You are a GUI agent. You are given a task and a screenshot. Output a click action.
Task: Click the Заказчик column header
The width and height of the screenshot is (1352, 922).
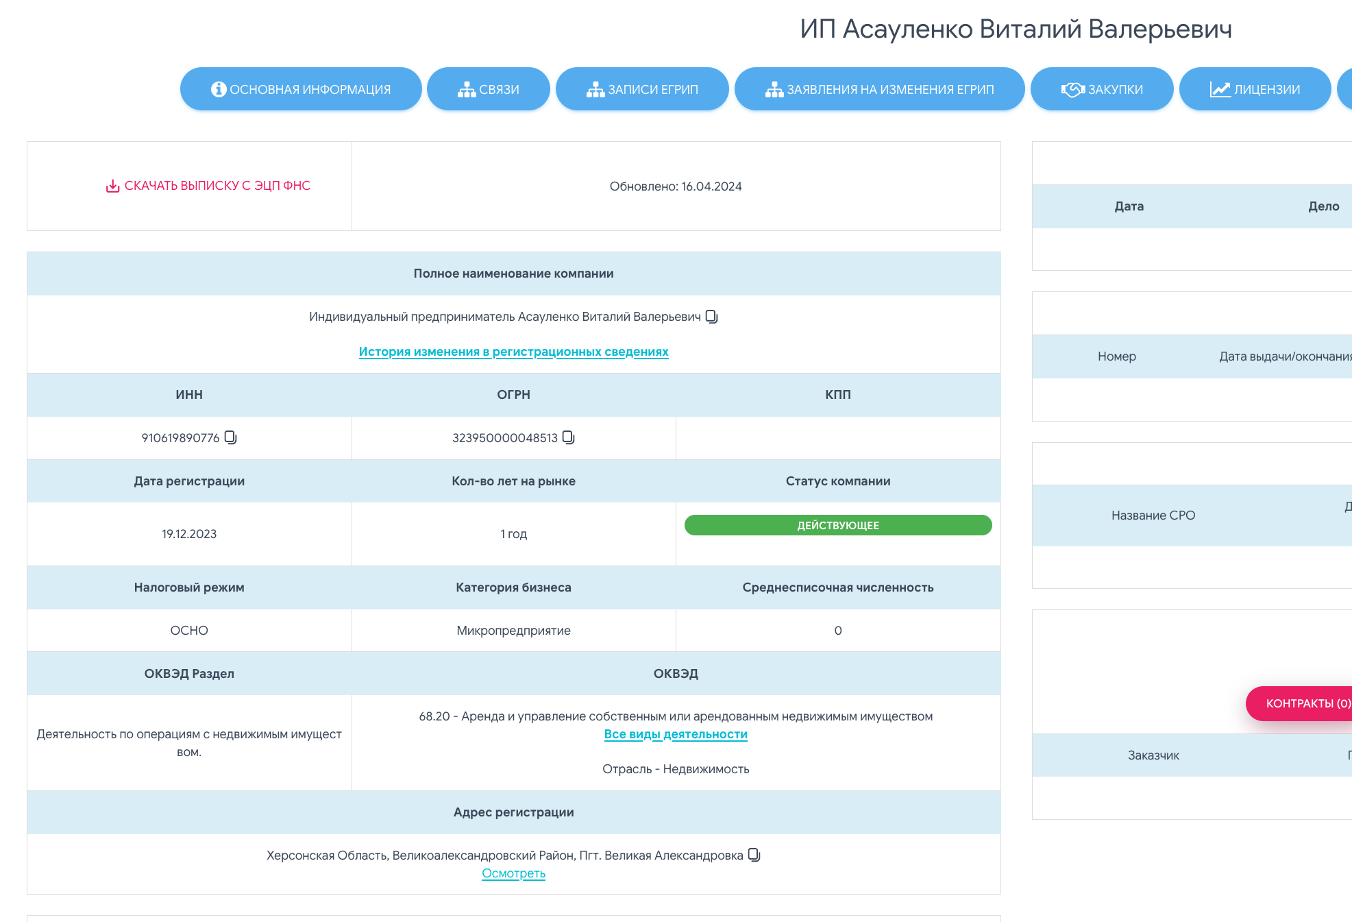[1153, 755]
